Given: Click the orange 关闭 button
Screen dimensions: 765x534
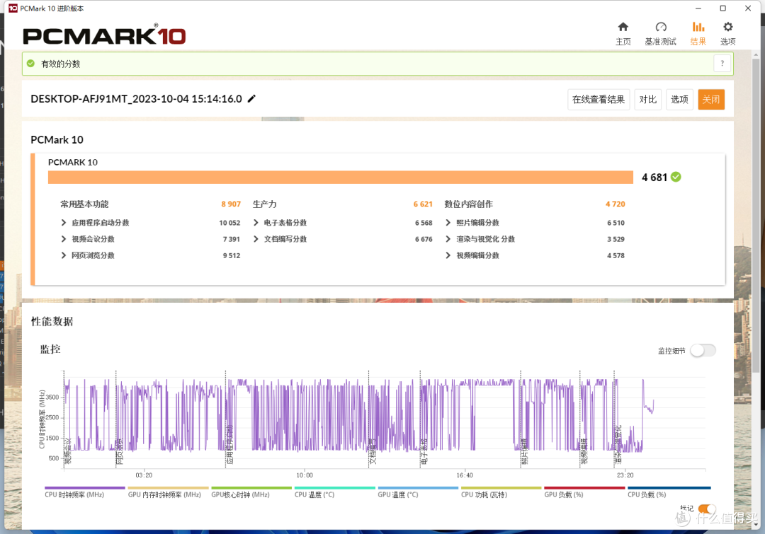Looking at the screenshot, I should (x=711, y=100).
